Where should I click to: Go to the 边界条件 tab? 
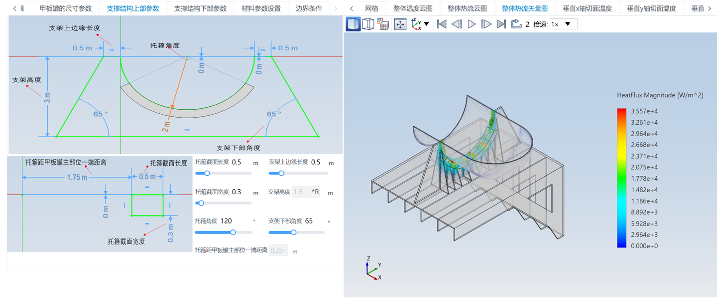309,8
